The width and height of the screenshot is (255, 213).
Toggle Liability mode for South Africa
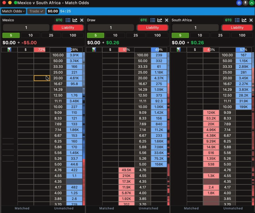(237, 28)
